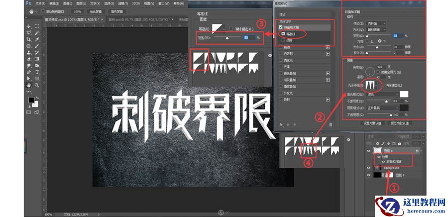Select the Lasso tool
Image resolution: width=448 pixels, height=217 pixels.
[x=28, y=33]
